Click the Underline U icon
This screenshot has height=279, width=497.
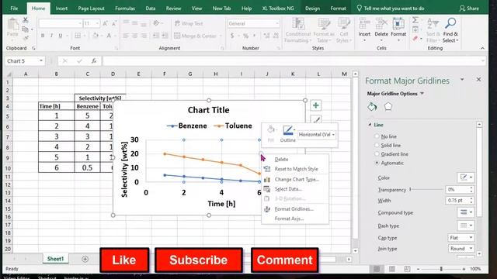[61, 36]
